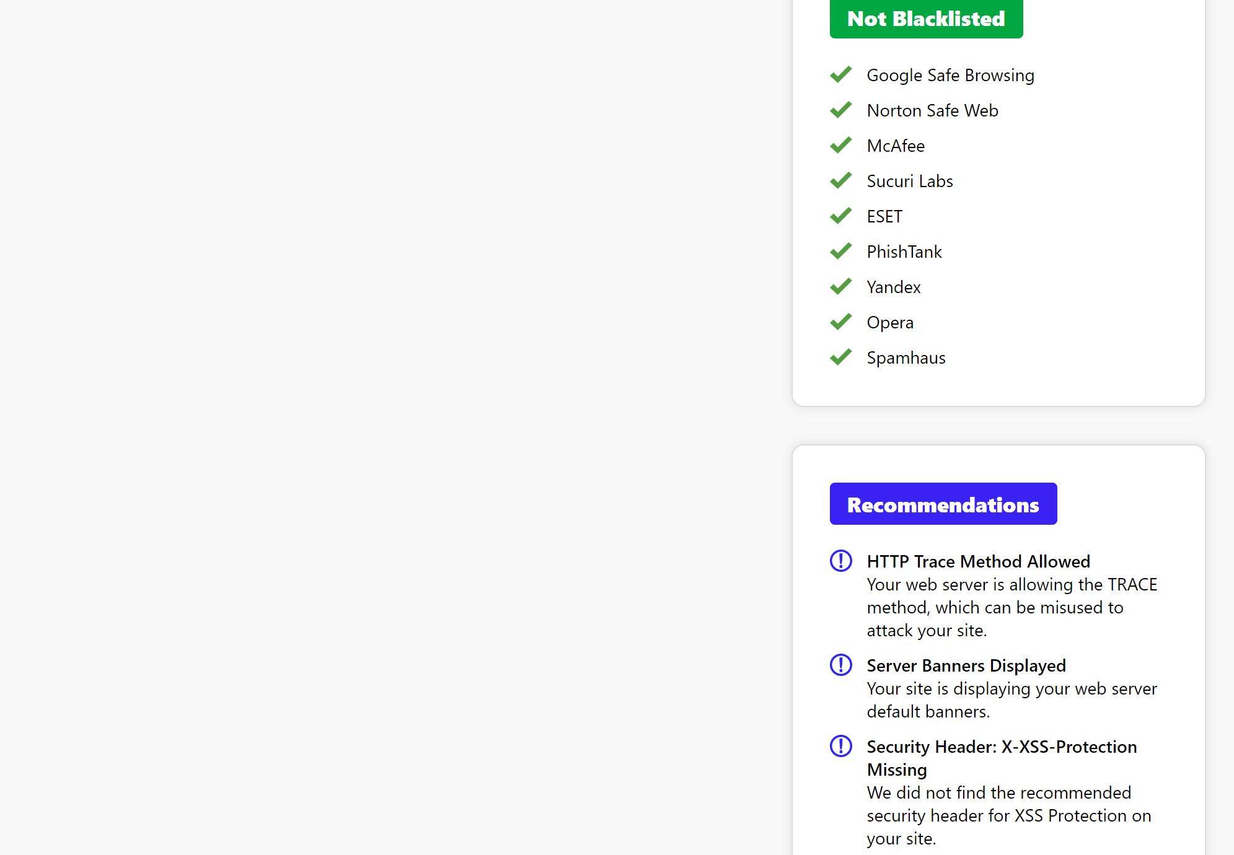
Task: Click the green checkmark beside Google Safe Browsing
Action: point(840,74)
